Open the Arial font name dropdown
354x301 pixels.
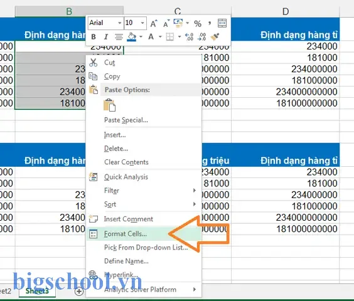coord(120,23)
